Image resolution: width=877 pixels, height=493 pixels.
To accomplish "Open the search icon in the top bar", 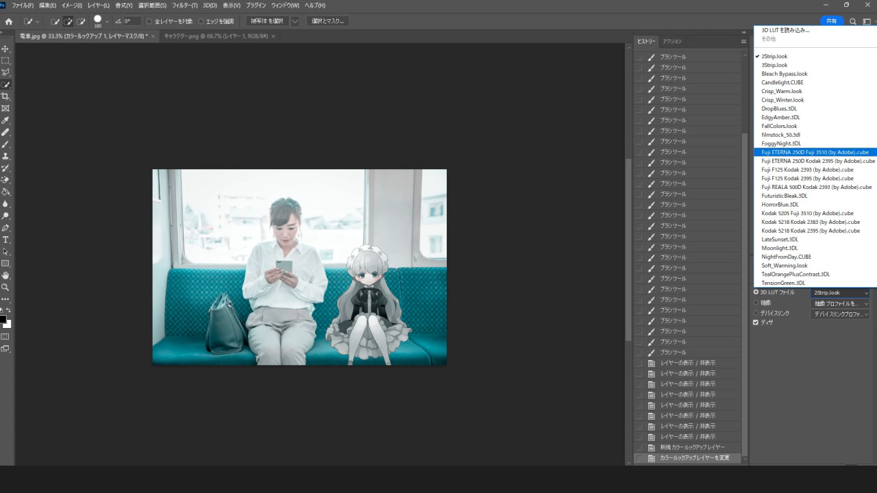I will click(853, 21).
